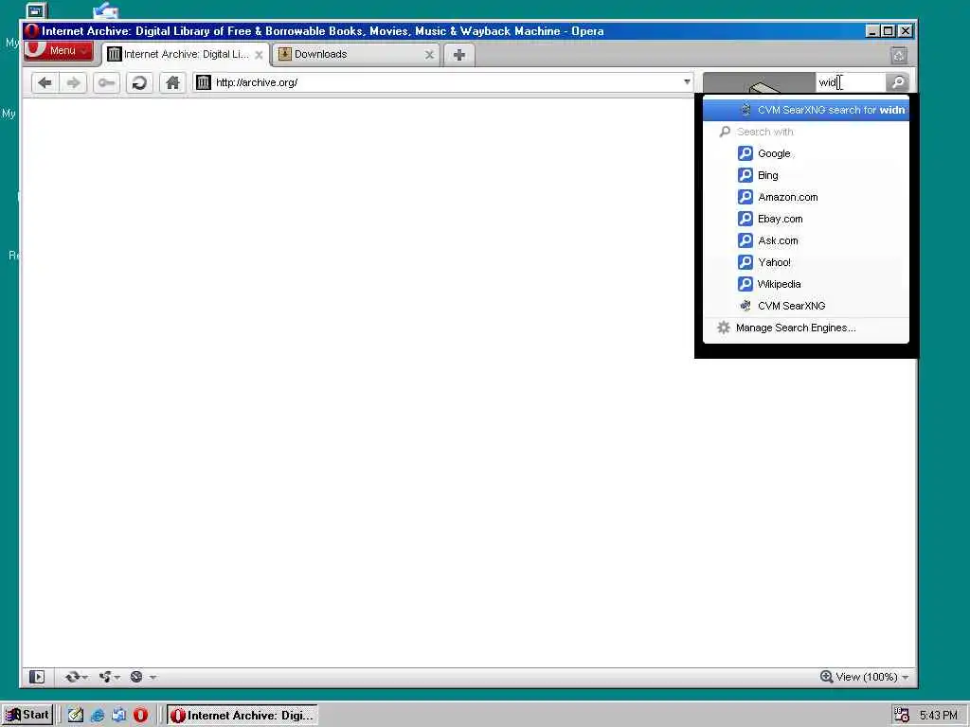This screenshot has height=727, width=970.
Task: Launch Internet Explorer from quick launch
Action: [x=98, y=716]
